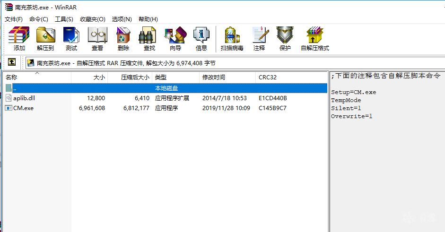Click packed size 6,410

(x=142, y=98)
